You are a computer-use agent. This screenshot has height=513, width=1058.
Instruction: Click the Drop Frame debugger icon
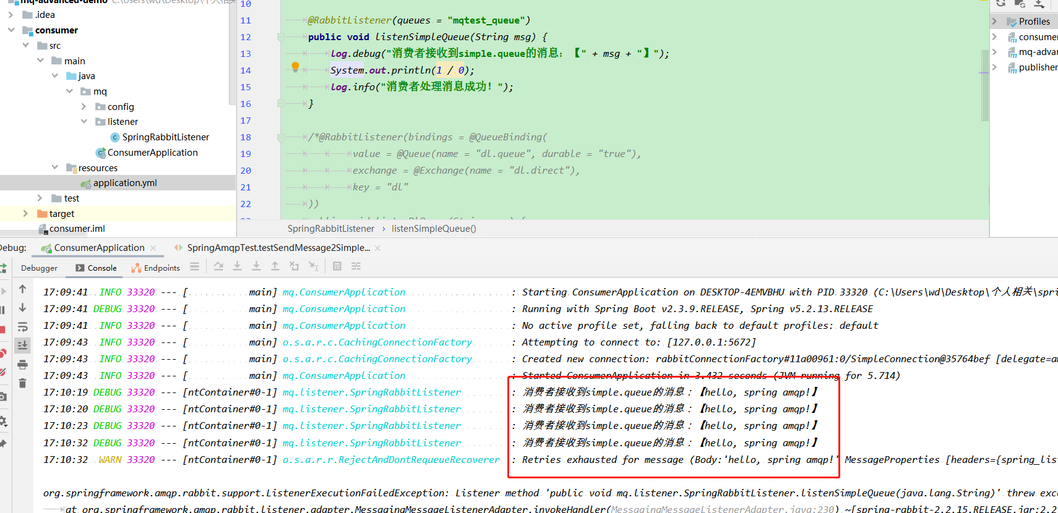tap(295, 266)
